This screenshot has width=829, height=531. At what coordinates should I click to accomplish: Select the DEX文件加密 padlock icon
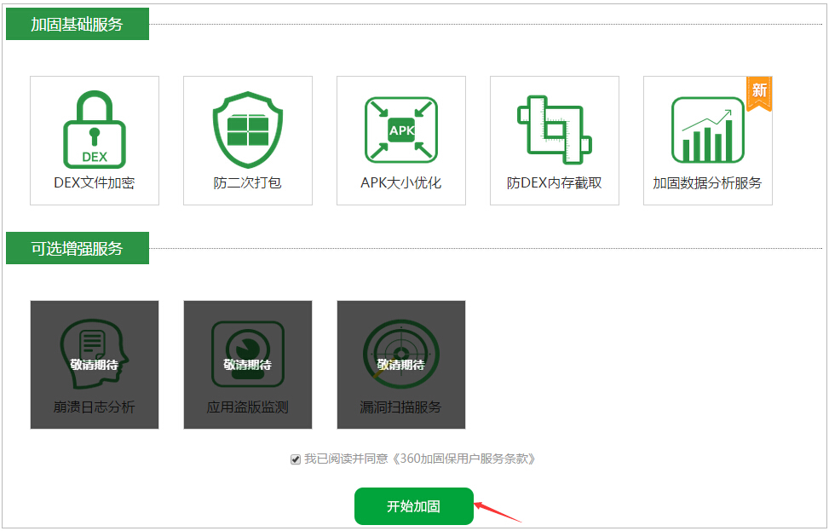[x=95, y=129]
